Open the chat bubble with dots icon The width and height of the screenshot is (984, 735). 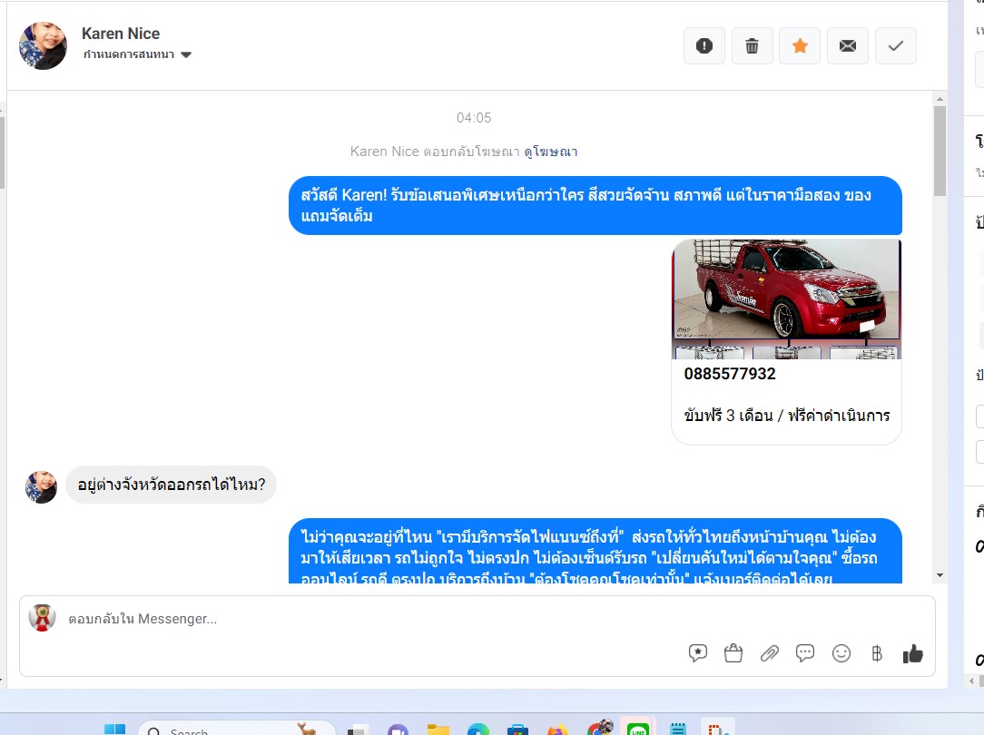click(804, 653)
